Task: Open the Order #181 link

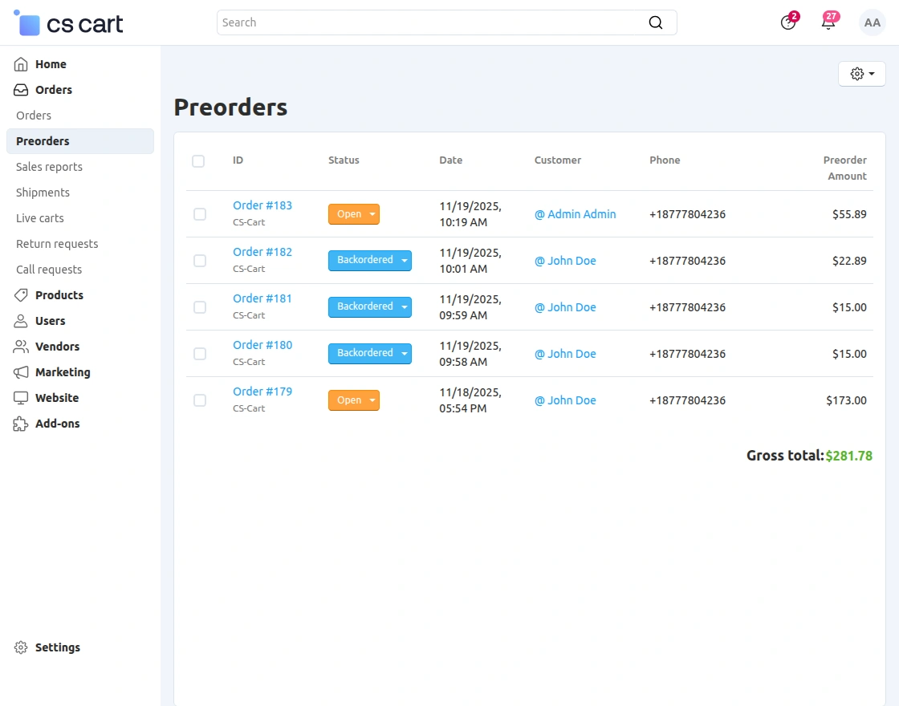Action: (x=262, y=298)
